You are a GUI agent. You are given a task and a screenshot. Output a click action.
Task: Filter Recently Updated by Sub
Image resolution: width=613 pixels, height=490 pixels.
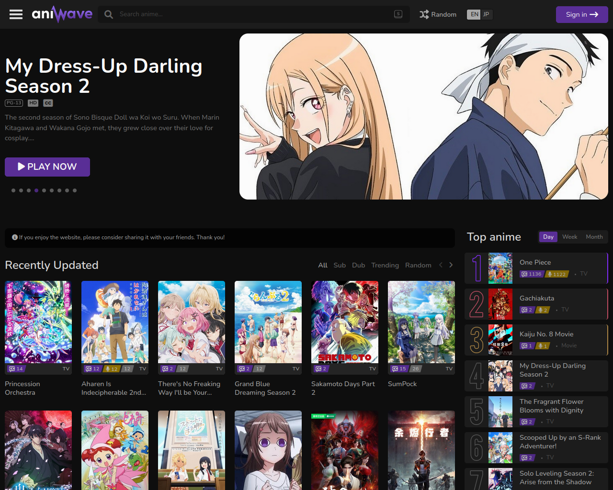pyautogui.click(x=340, y=265)
